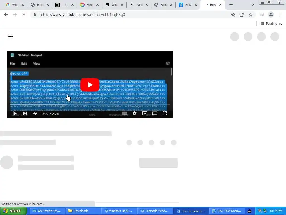The height and width of the screenshot is (215, 286).
Task: Switch to the 'Free' tab
Action: pos(89,5)
